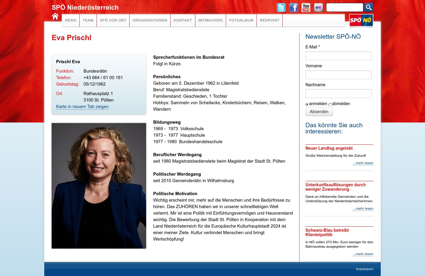Click the SPÖ Niederösterreich site title

85,8
